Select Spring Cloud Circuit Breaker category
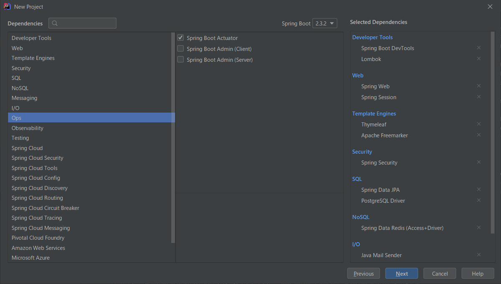This screenshot has width=501, height=284. 89,208
